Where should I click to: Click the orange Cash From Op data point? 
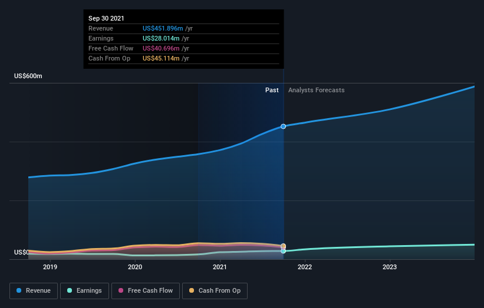tap(283, 246)
